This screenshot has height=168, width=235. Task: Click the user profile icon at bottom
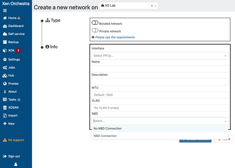click(16, 164)
